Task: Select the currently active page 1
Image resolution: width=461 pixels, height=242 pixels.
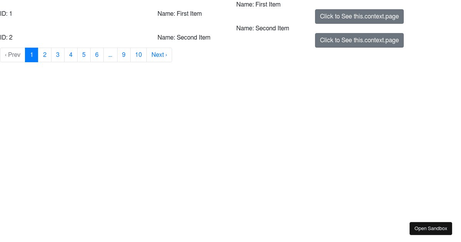Action: [32, 55]
